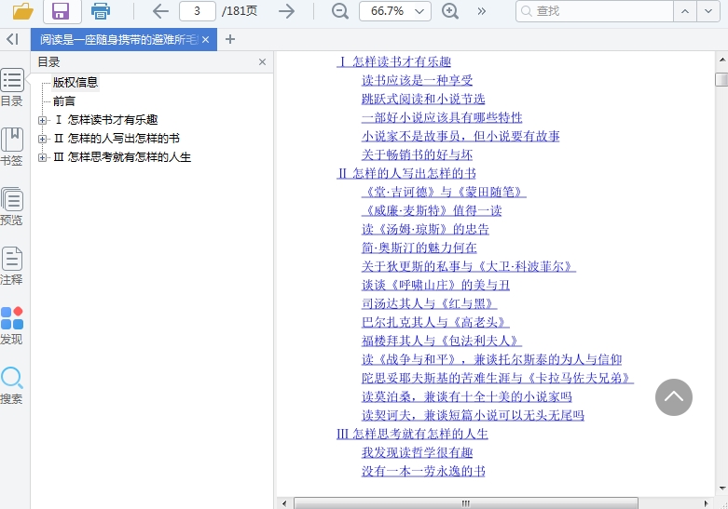Viewport: 728px width, 509px height.
Task: Open link 司汤达其人与《红与黑》
Action: point(430,303)
